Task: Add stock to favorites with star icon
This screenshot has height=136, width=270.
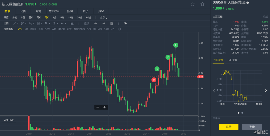Action: coord(202,4)
